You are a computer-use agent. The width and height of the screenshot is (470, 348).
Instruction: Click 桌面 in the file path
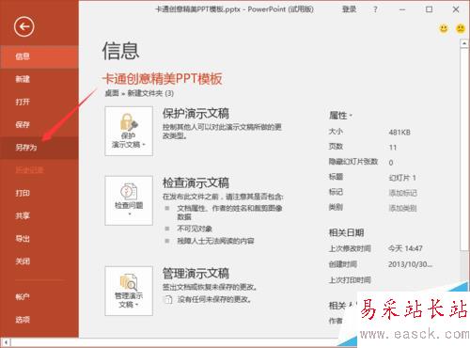pyautogui.click(x=112, y=93)
